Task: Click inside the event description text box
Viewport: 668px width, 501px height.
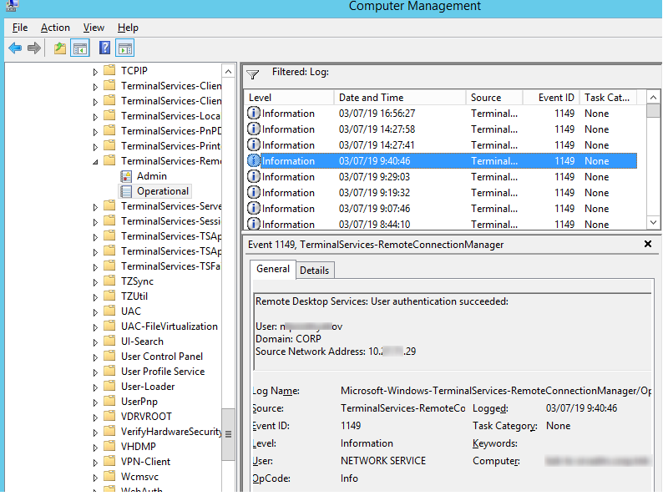Action: [x=453, y=331]
